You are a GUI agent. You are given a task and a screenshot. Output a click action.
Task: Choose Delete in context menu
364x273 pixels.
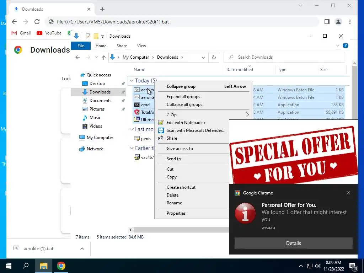click(x=172, y=195)
